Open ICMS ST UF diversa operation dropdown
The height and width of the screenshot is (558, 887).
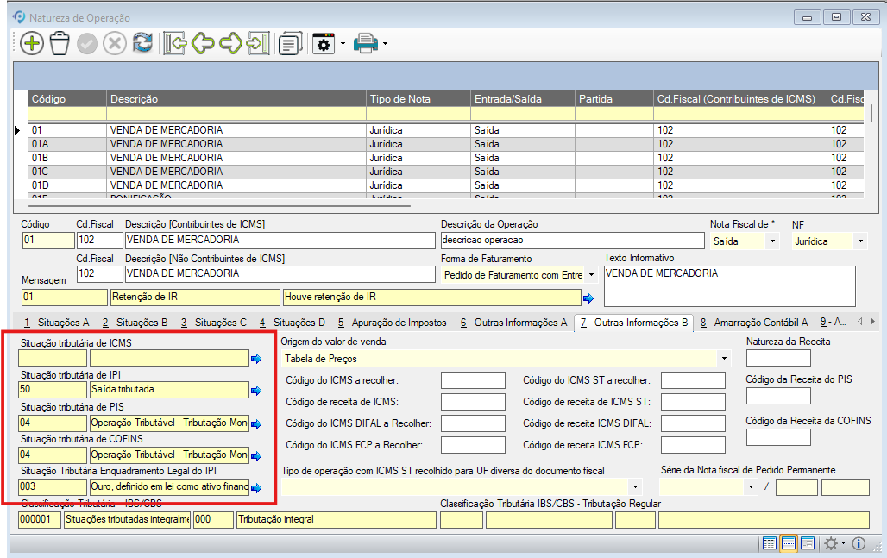(635, 486)
